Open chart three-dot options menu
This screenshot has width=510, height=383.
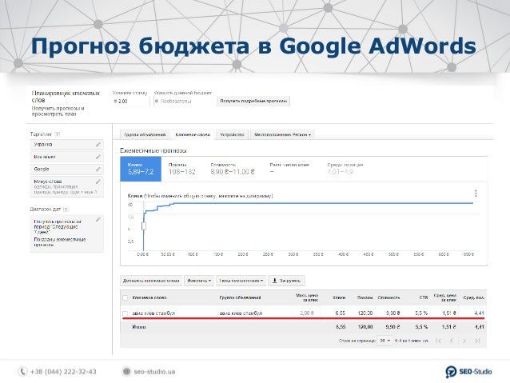(476, 193)
